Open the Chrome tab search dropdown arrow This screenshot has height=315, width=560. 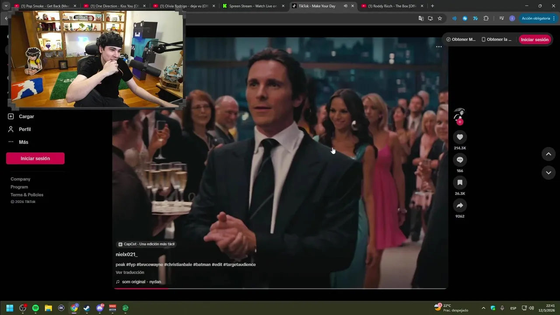(6, 6)
